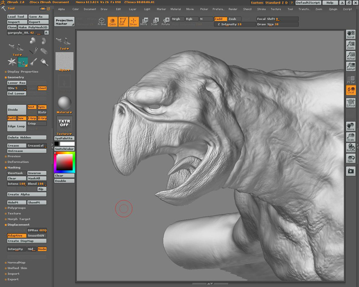This screenshot has width=359, height=287.
Task: Click the DPRes 4096 field
Action: click(x=37, y=230)
